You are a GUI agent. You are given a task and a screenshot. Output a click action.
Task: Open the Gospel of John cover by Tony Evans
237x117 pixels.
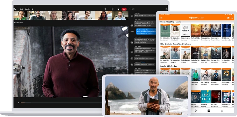click(x=226, y=53)
